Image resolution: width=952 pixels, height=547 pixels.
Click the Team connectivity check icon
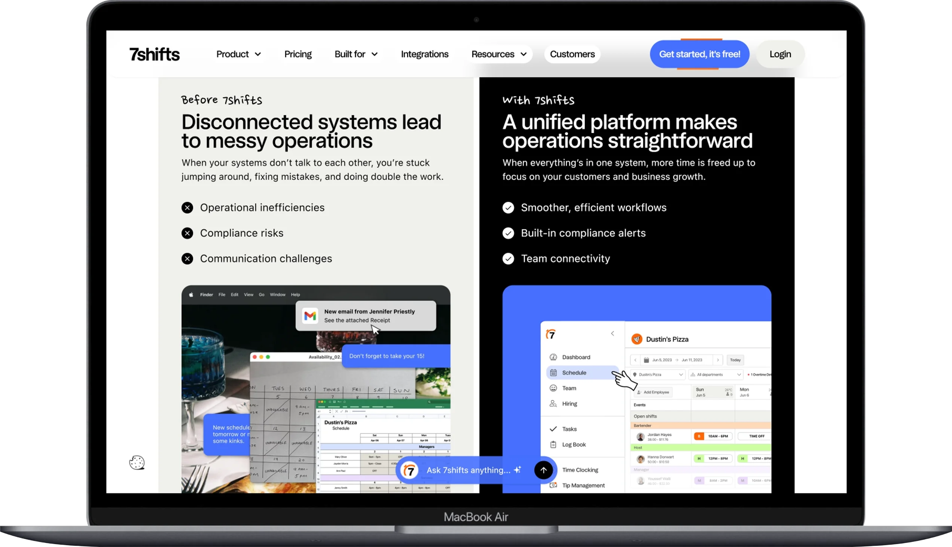pos(508,259)
